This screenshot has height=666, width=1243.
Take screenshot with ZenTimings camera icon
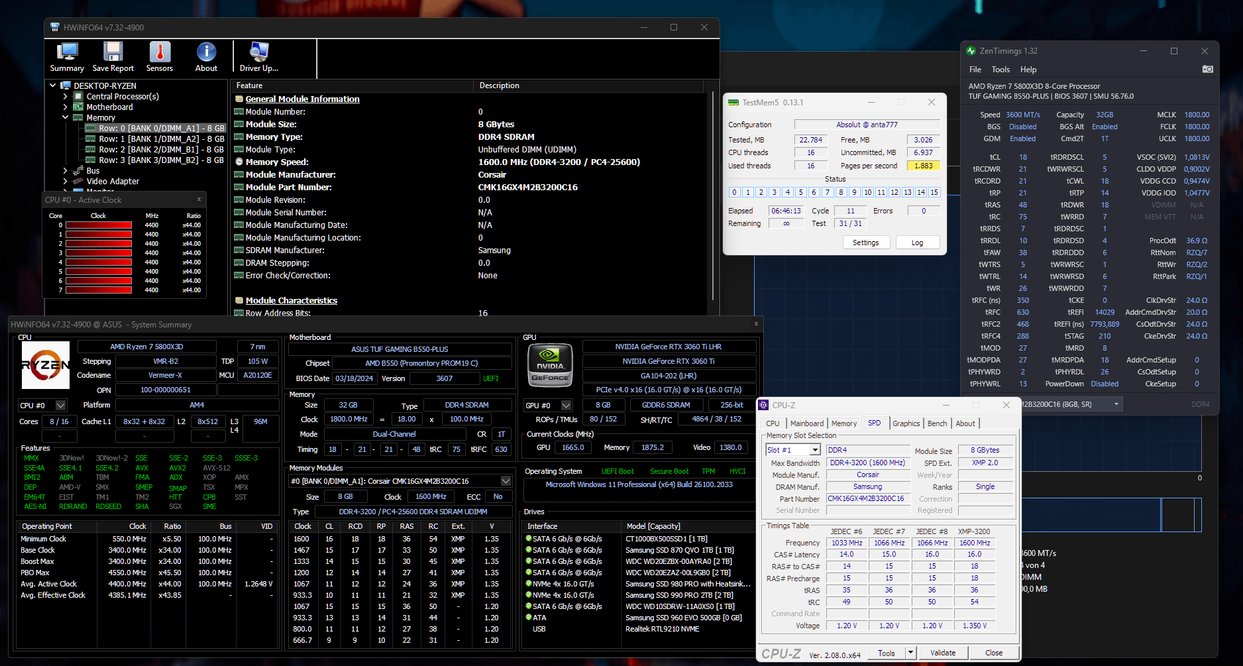pyautogui.click(x=1208, y=69)
